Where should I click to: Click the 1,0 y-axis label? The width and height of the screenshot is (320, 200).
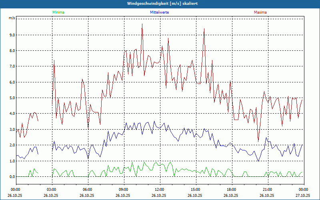tap(12, 161)
